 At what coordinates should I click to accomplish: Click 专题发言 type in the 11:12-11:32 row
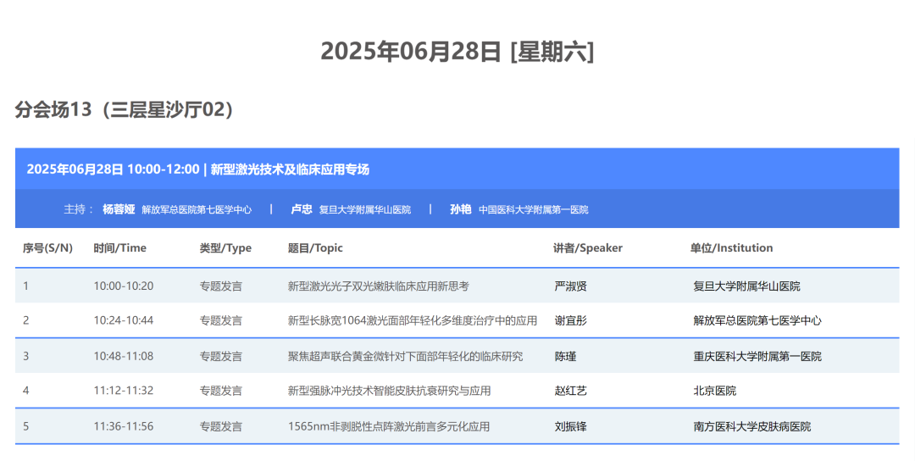tap(220, 391)
